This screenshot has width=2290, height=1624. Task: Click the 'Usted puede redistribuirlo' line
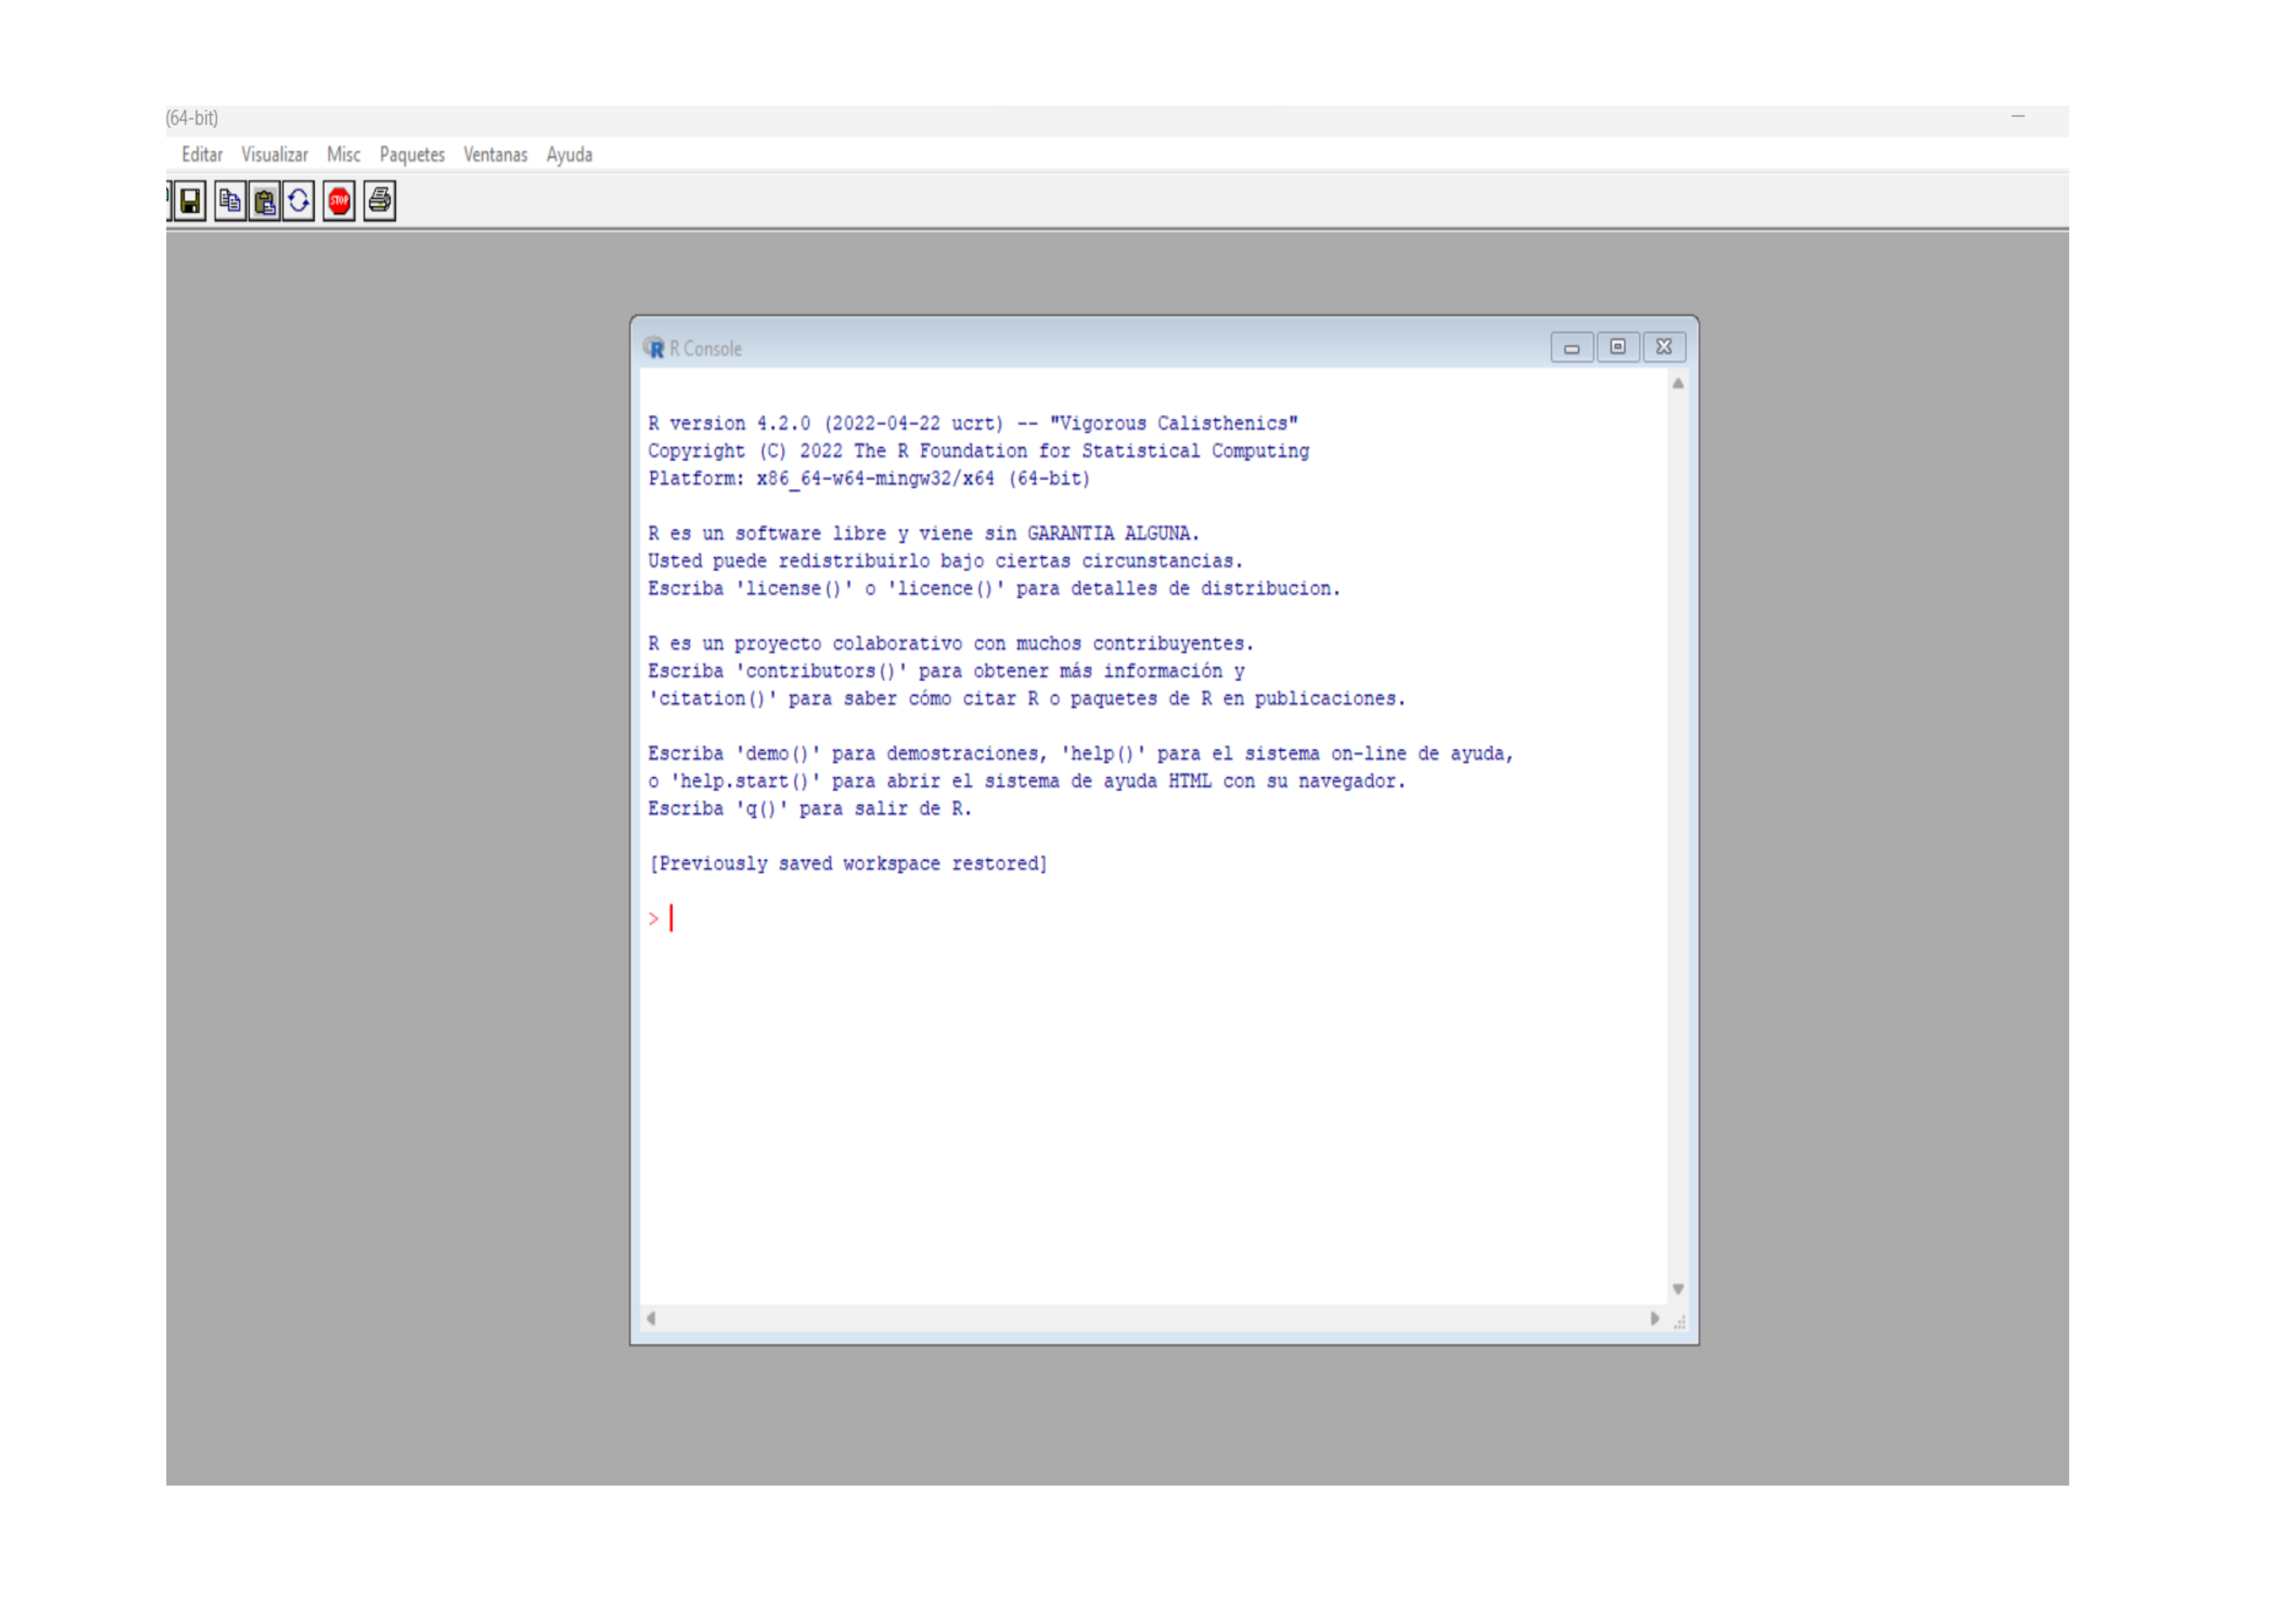945,561
